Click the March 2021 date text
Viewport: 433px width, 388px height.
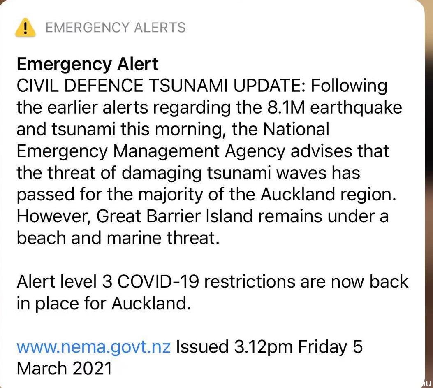[x=64, y=369]
